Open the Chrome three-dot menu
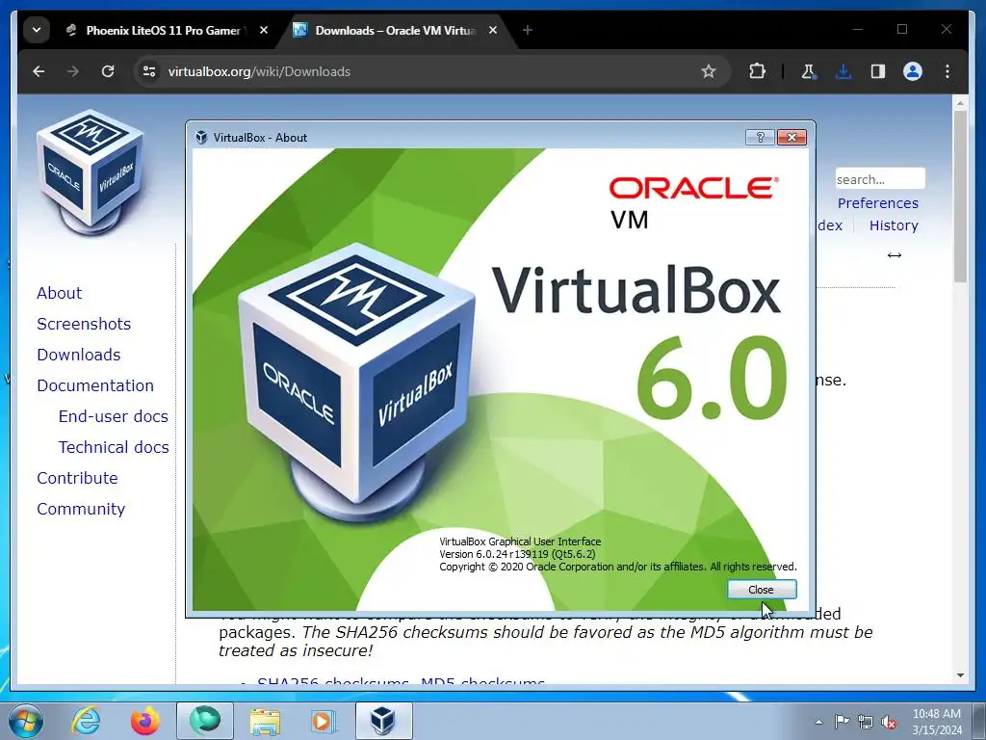The width and height of the screenshot is (986, 740). [947, 71]
